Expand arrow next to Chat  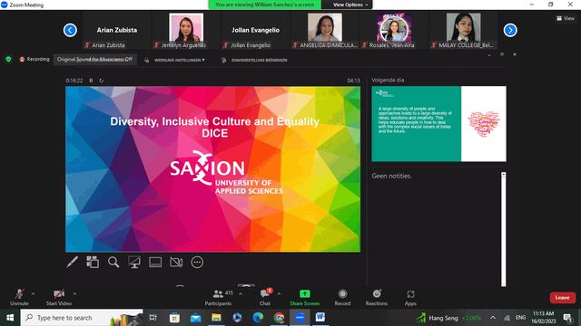279,293
